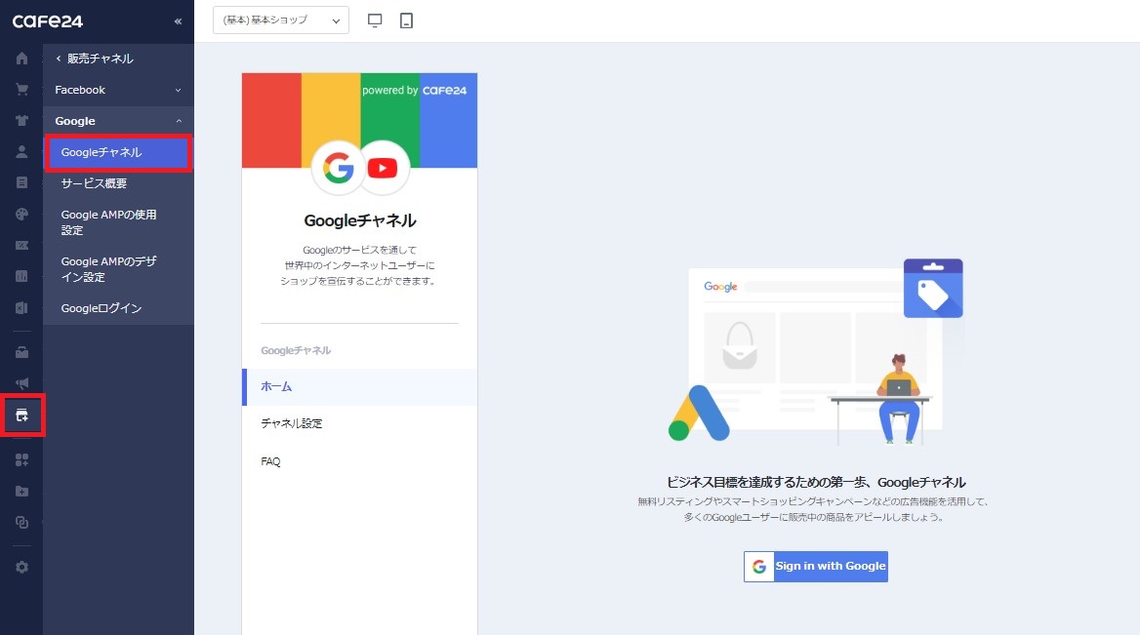Viewport: 1140px width, 635px height.
Task: Collapse the Google menu section
Action: tap(118, 121)
